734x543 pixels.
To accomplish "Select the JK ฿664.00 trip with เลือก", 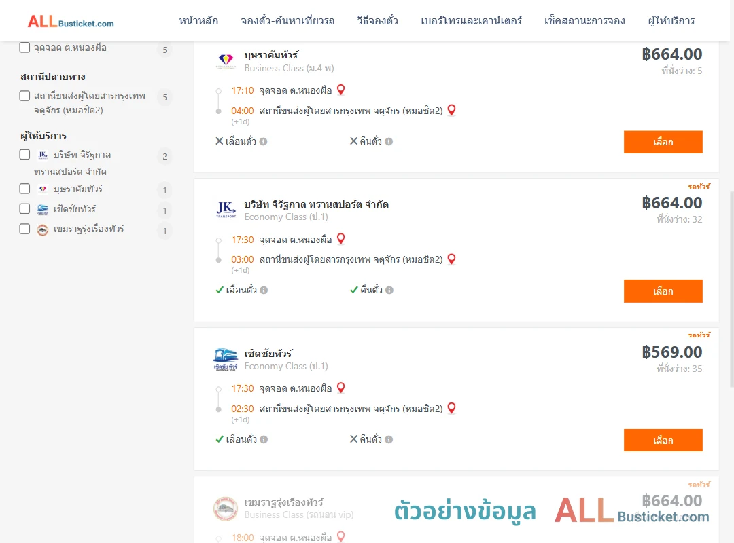I will (x=663, y=291).
